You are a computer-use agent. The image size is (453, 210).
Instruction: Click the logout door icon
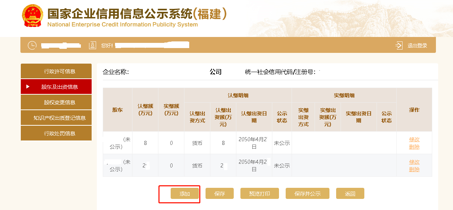coord(399,45)
